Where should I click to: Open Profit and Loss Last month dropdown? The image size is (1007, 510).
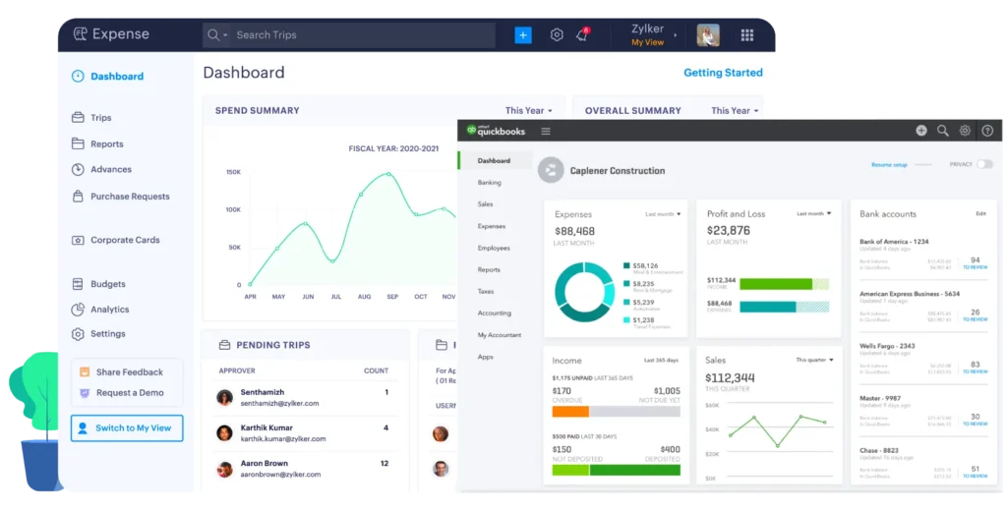click(813, 213)
